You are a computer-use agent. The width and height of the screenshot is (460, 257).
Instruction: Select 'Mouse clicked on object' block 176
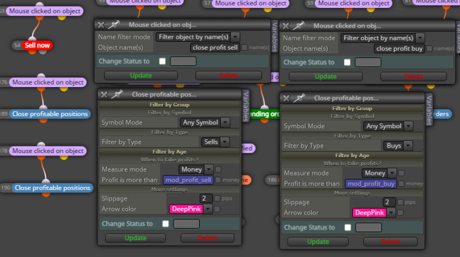tap(48, 82)
